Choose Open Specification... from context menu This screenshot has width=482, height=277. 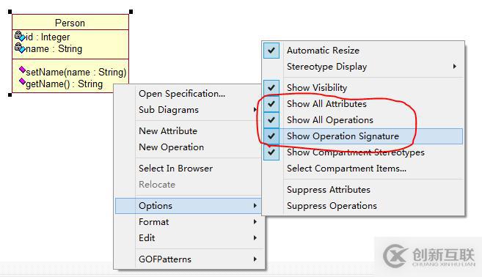188,94
